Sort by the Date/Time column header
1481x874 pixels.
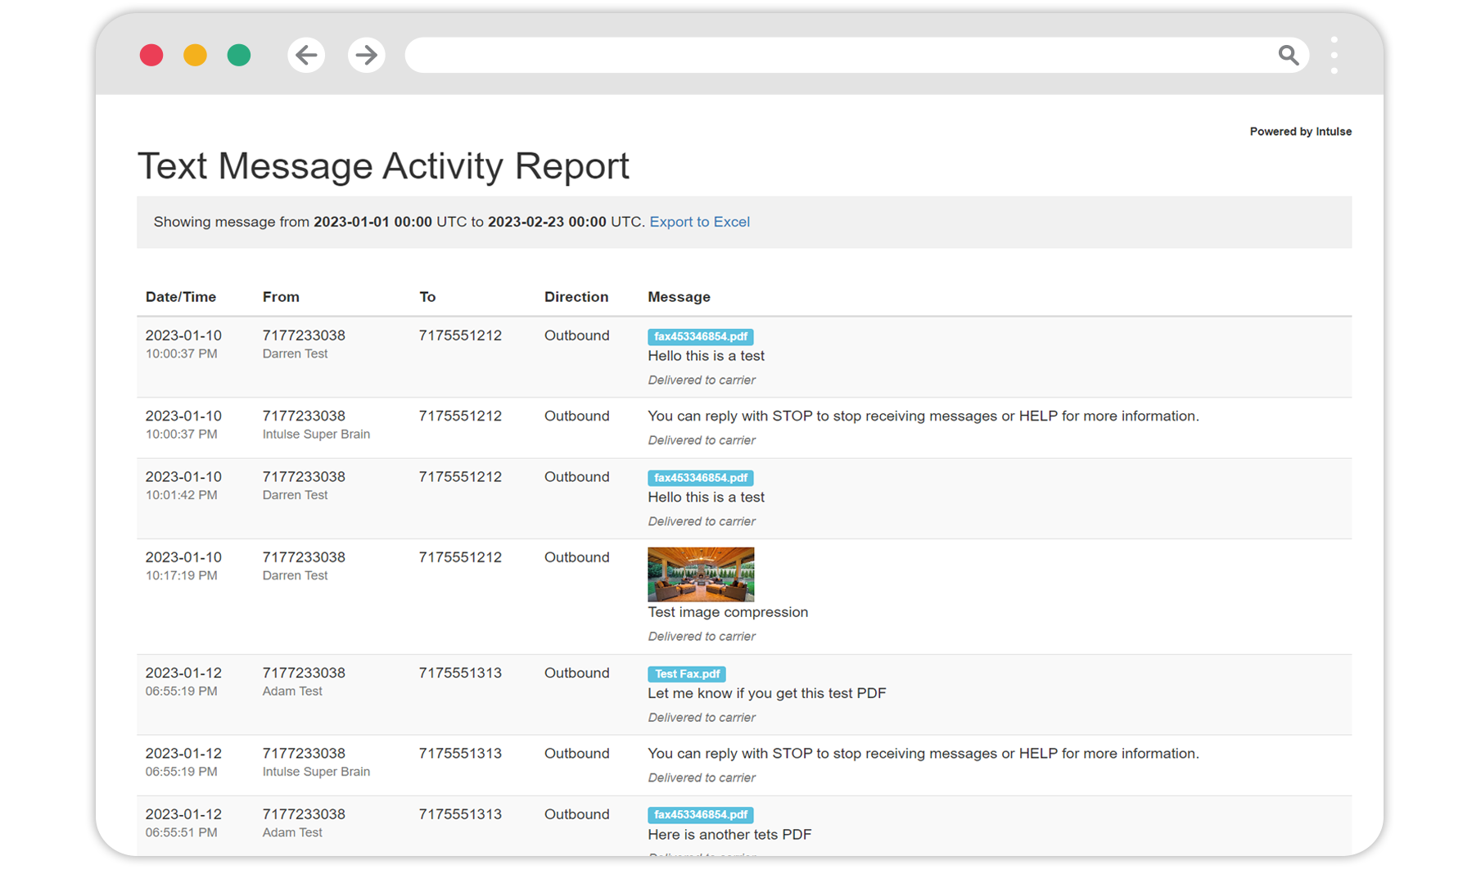tap(181, 296)
